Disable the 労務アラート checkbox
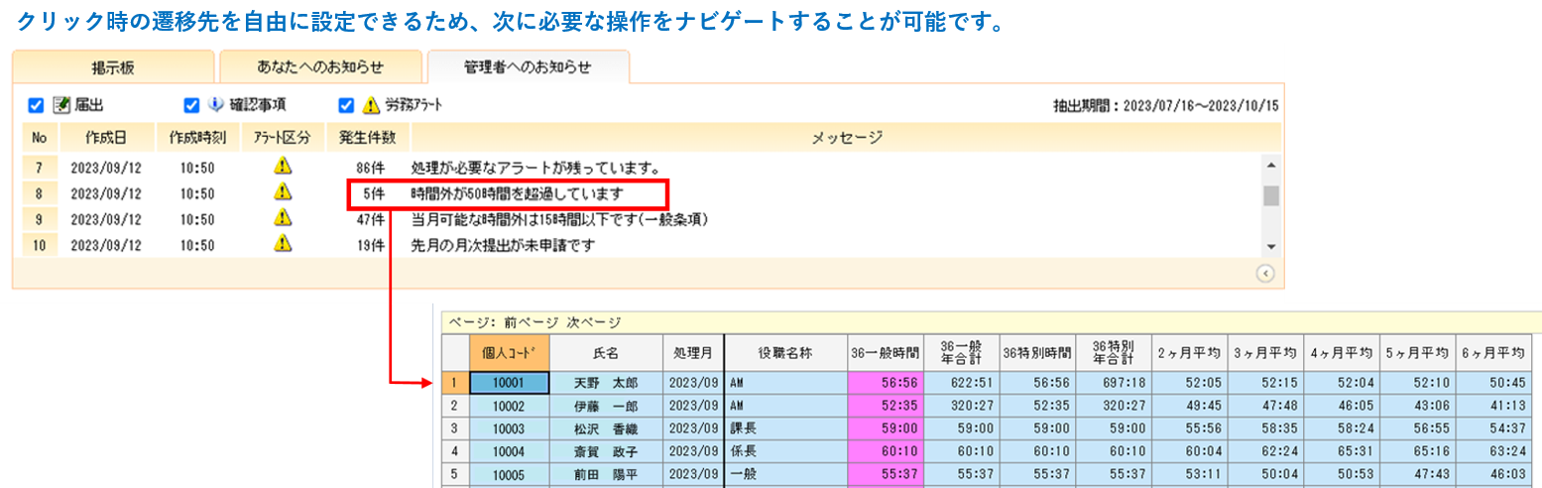 pyautogui.click(x=346, y=105)
